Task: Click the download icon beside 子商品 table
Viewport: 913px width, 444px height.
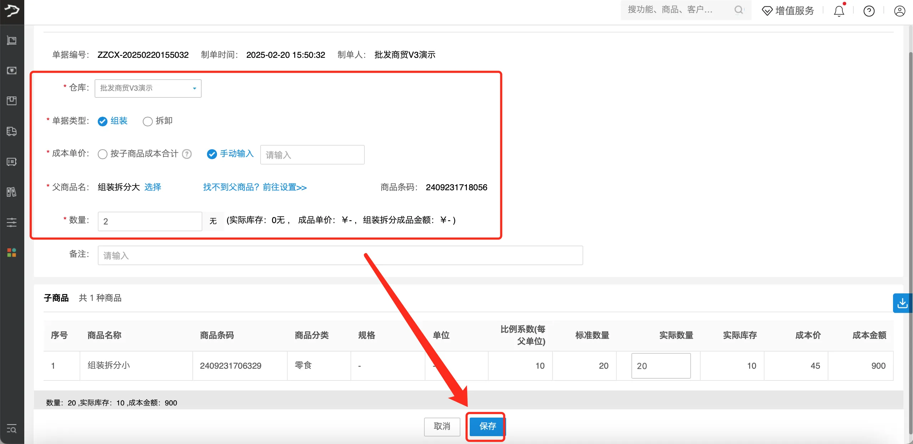Action: 903,303
